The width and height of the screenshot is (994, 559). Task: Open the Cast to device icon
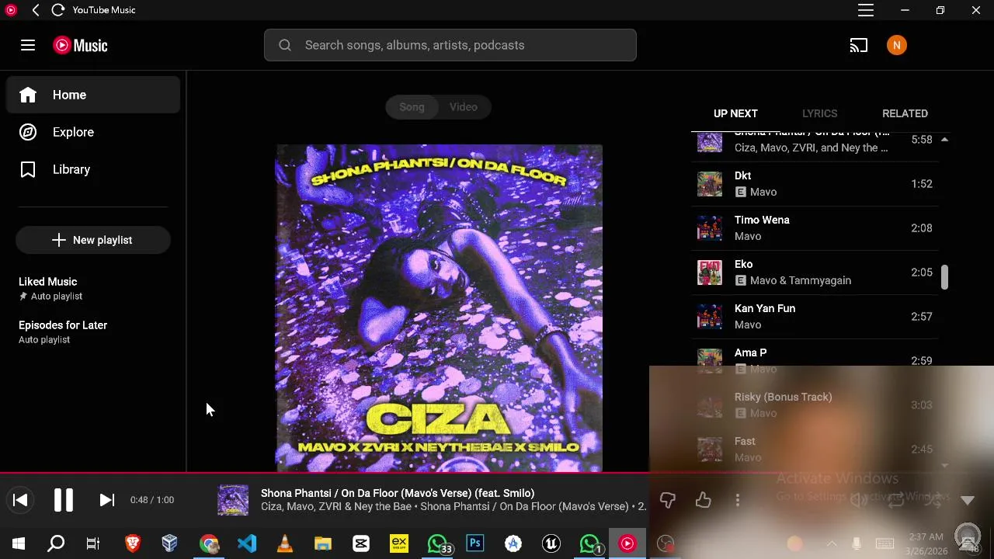click(858, 45)
